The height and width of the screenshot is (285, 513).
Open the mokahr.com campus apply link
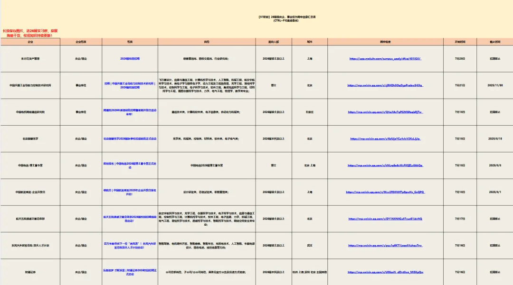(385, 59)
